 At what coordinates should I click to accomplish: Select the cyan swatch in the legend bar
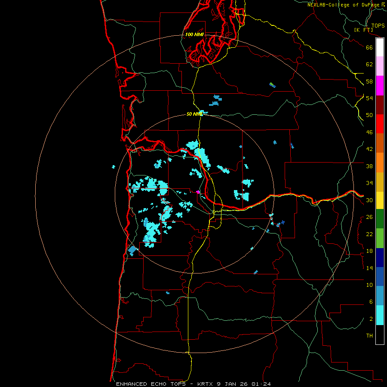click(x=380, y=316)
